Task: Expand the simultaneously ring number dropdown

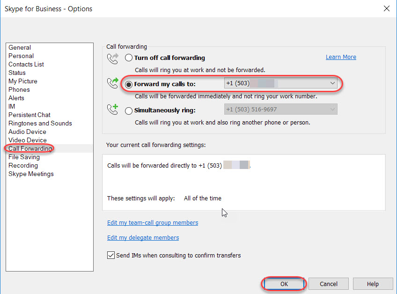Action: click(332, 109)
